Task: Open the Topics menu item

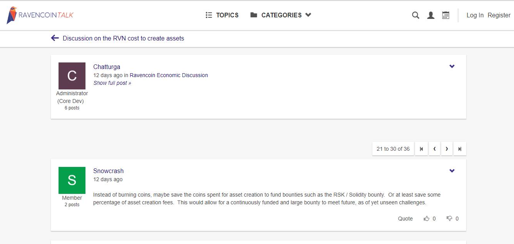Action: pos(222,15)
